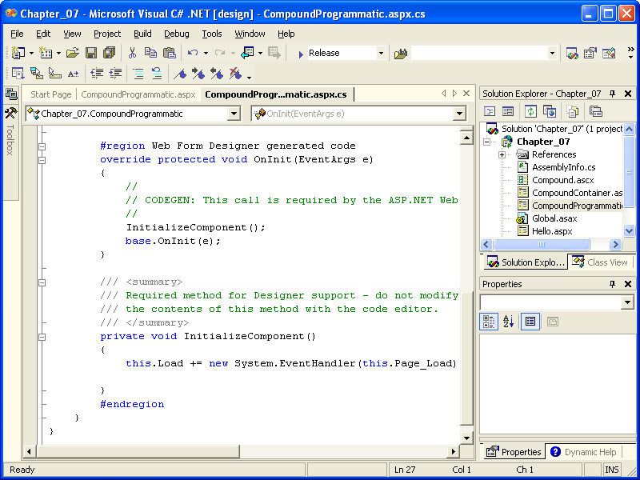The width and height of the screenshot is (640, 480).
Task: Click the code editor vertical scrollbar down arrow
Action: (466, 438)
